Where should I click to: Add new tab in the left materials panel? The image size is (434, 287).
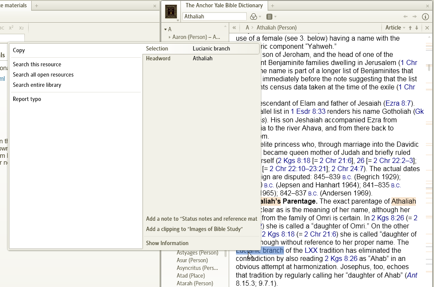tap(36, 6)
